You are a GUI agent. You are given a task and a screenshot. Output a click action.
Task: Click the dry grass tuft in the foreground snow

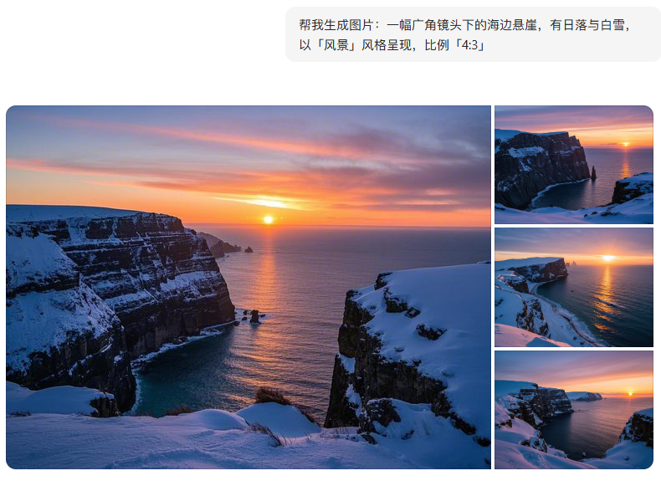(272, 397)
